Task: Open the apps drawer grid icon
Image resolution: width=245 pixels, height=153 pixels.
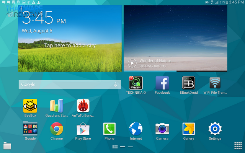Action: click(x=238, y=146)
